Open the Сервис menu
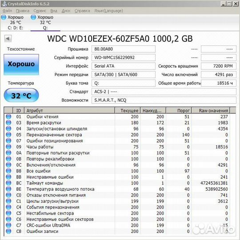 (40, 11)
